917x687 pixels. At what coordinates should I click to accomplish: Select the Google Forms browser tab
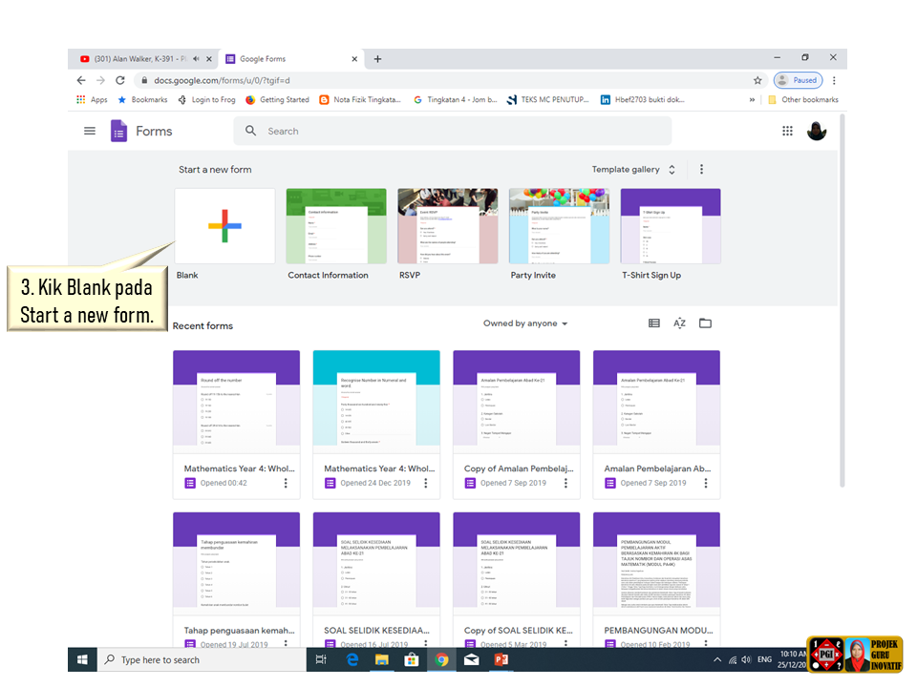290,58
